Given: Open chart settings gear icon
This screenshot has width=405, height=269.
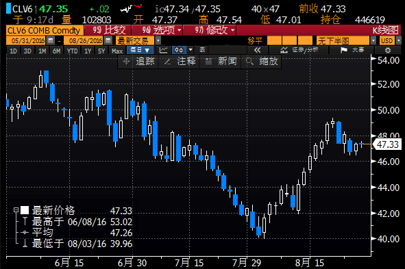Looking at the screenshot, I should 388,50.
